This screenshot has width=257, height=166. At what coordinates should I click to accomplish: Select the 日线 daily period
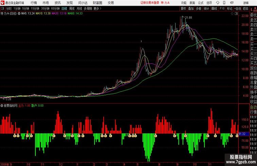coord(64,9)
